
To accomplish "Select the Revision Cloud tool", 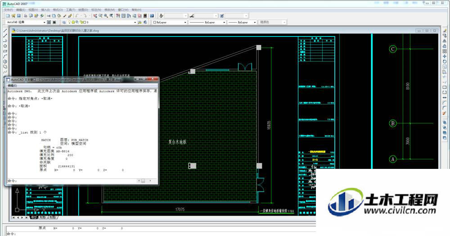I will point(5,67).
